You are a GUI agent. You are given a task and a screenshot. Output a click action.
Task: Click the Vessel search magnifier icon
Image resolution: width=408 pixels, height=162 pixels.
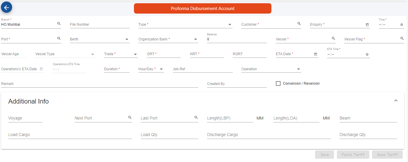333,38
